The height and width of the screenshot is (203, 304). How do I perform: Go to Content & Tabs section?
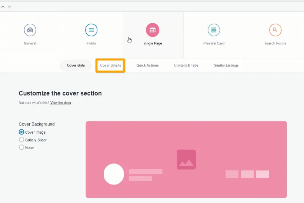coord(186,66)
